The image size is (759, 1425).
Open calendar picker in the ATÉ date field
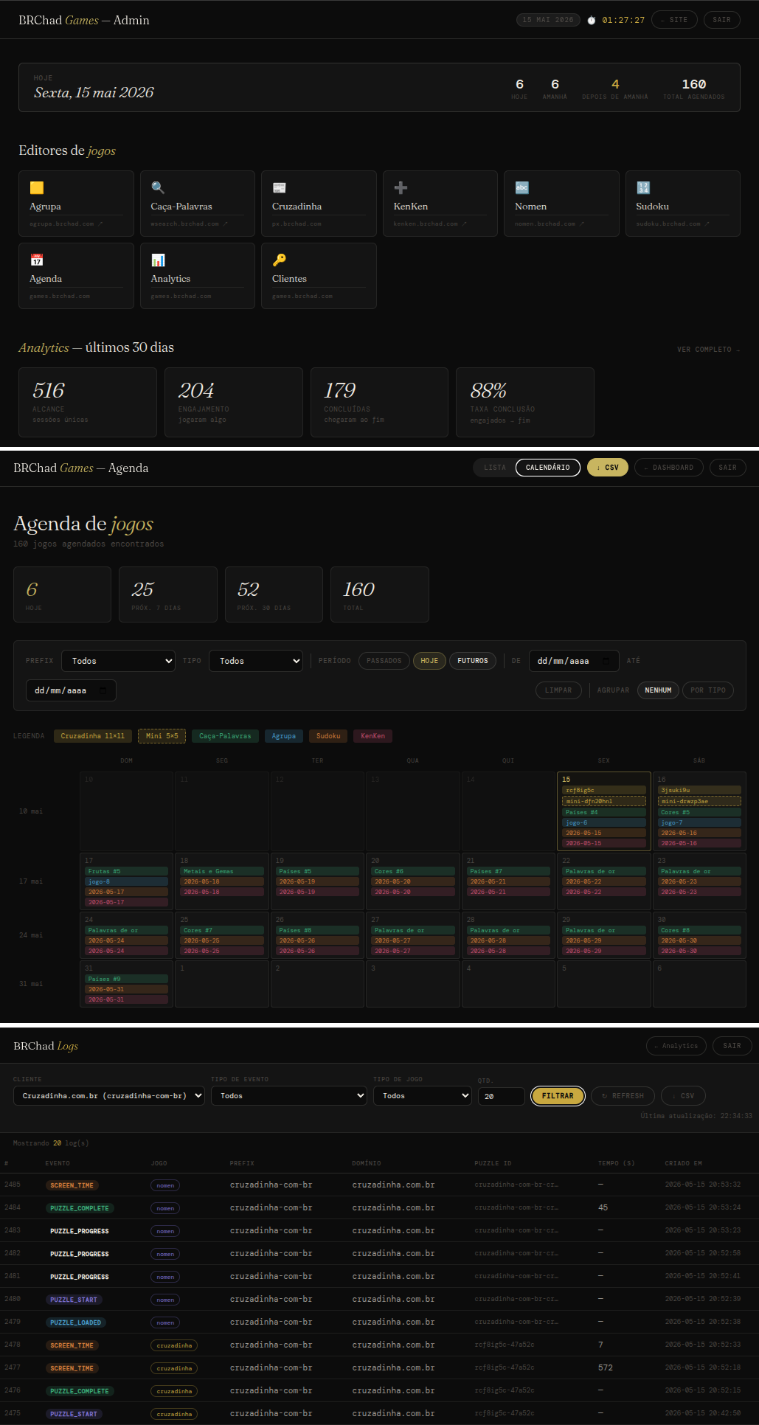[x=103, y=690]
